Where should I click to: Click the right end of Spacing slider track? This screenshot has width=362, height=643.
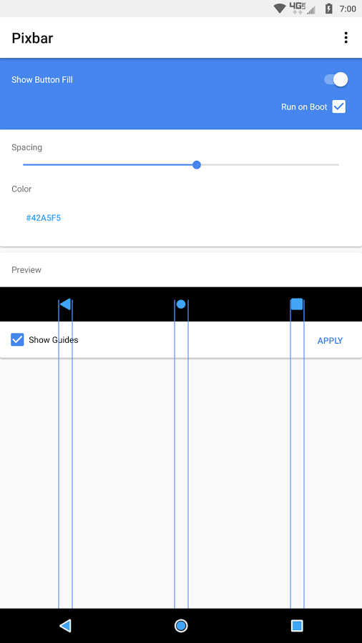pyautogui.click(x=338, y=165)
